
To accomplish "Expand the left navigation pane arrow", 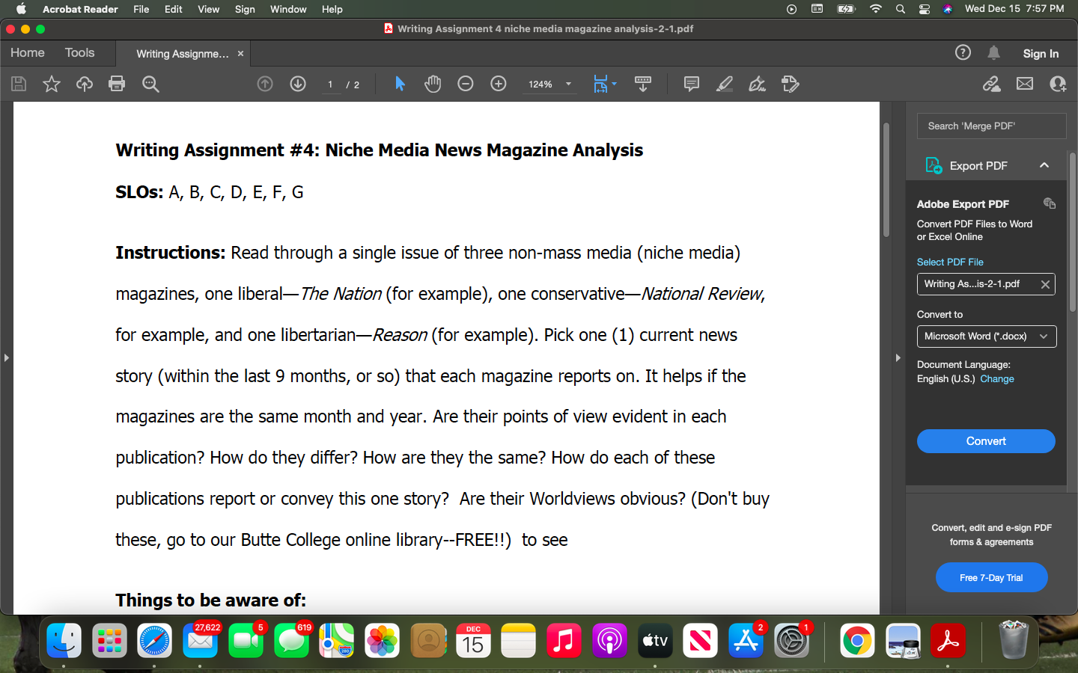I will click(x=6, y=357).
